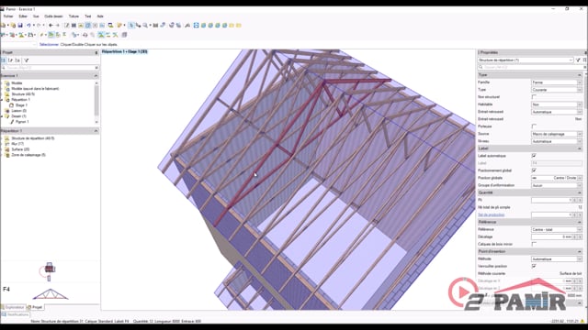Uncheck the Label automatique checkbox
This screenshot has height=330, width=588.
pos(534,156)
